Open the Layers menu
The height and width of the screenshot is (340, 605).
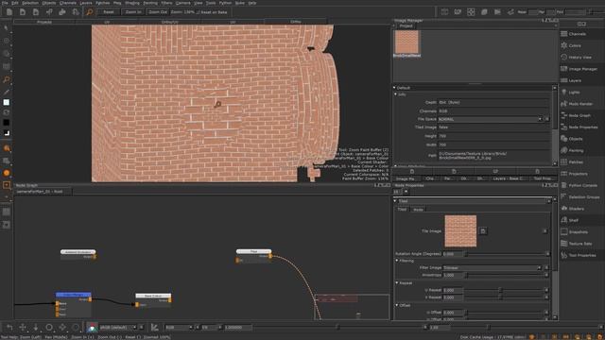86,3
